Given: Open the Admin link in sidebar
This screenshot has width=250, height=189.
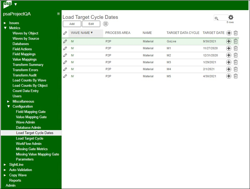Looking at the screenshot, I should click(x=11, y=185).
